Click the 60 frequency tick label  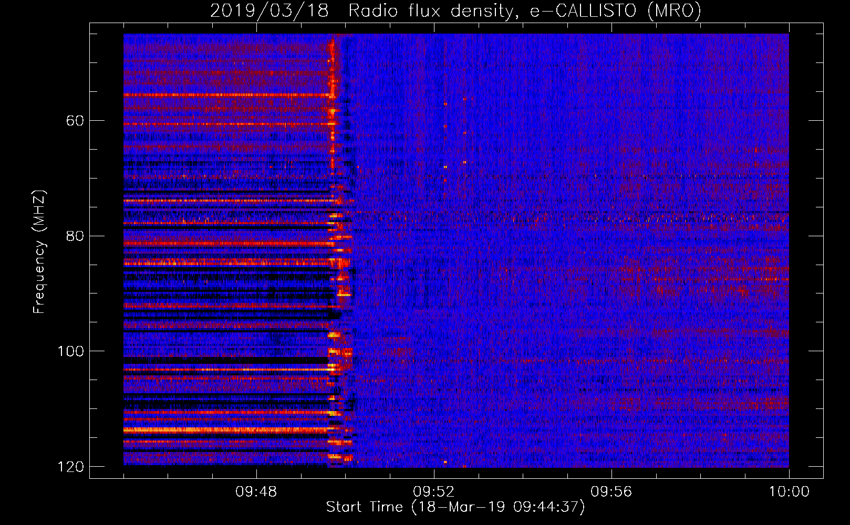[x=75, y=121]
